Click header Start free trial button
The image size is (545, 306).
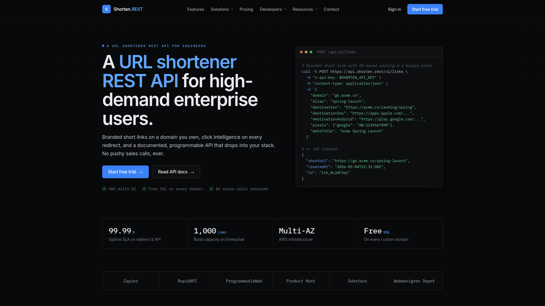[425, 9]
